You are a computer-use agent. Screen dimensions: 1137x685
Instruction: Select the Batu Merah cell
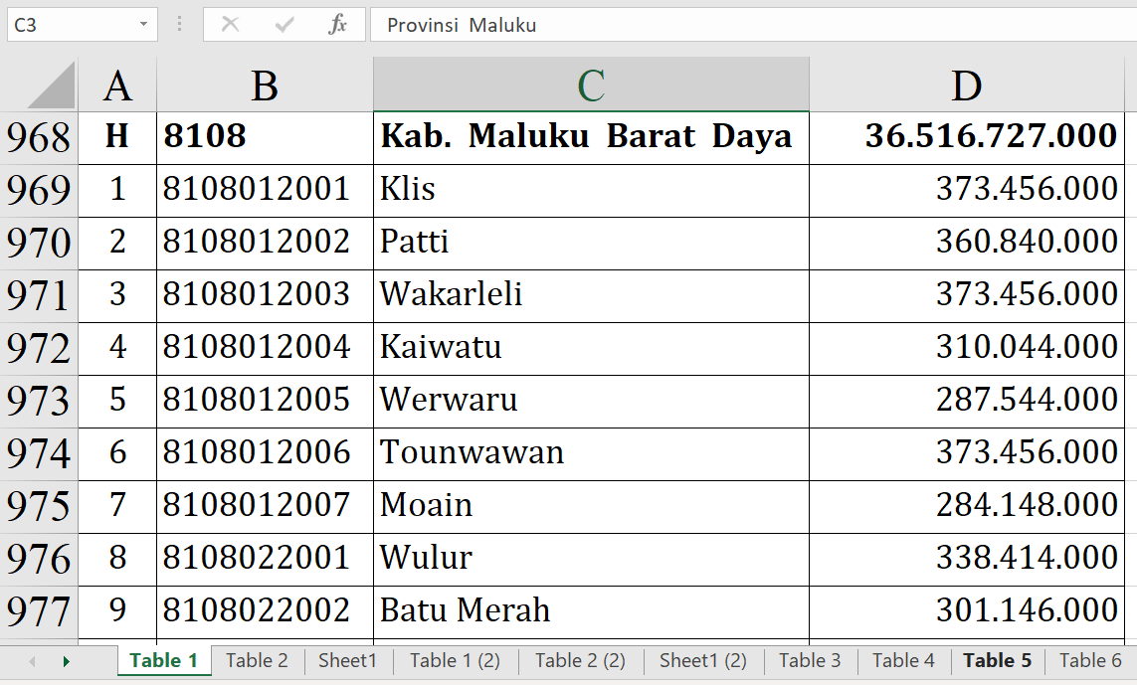591,611
